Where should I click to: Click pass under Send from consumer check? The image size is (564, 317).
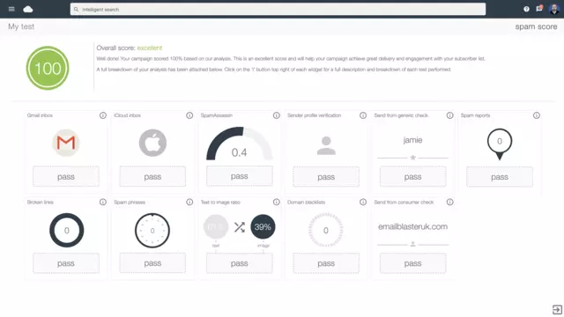413,263
